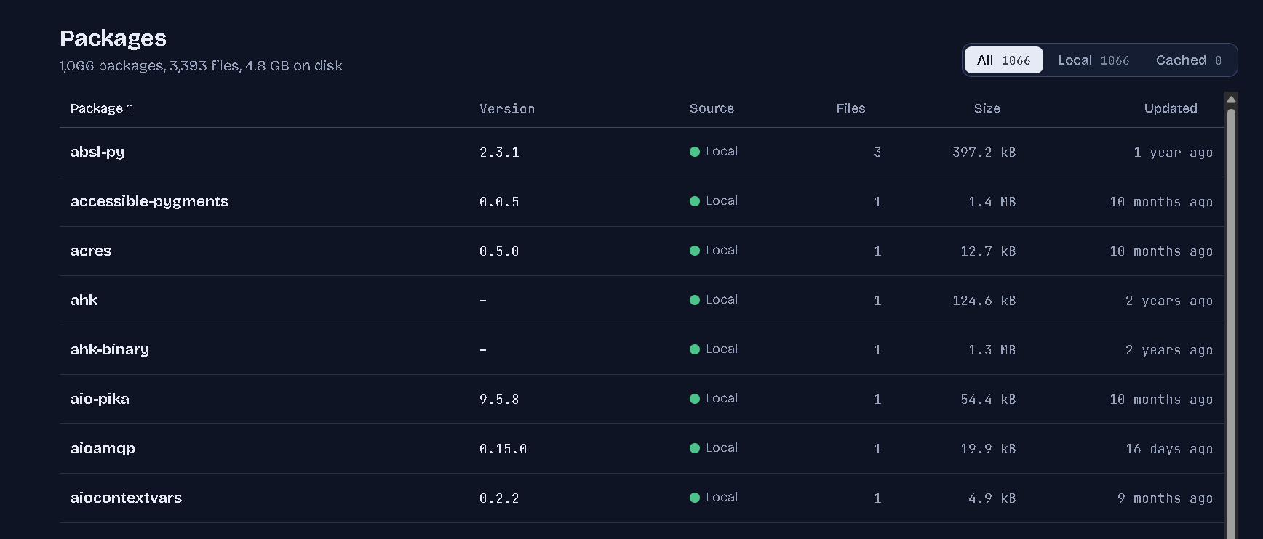1263x539 pixels.
Task: Click the 4.9 kB size value
Action: tap(992, 498)
